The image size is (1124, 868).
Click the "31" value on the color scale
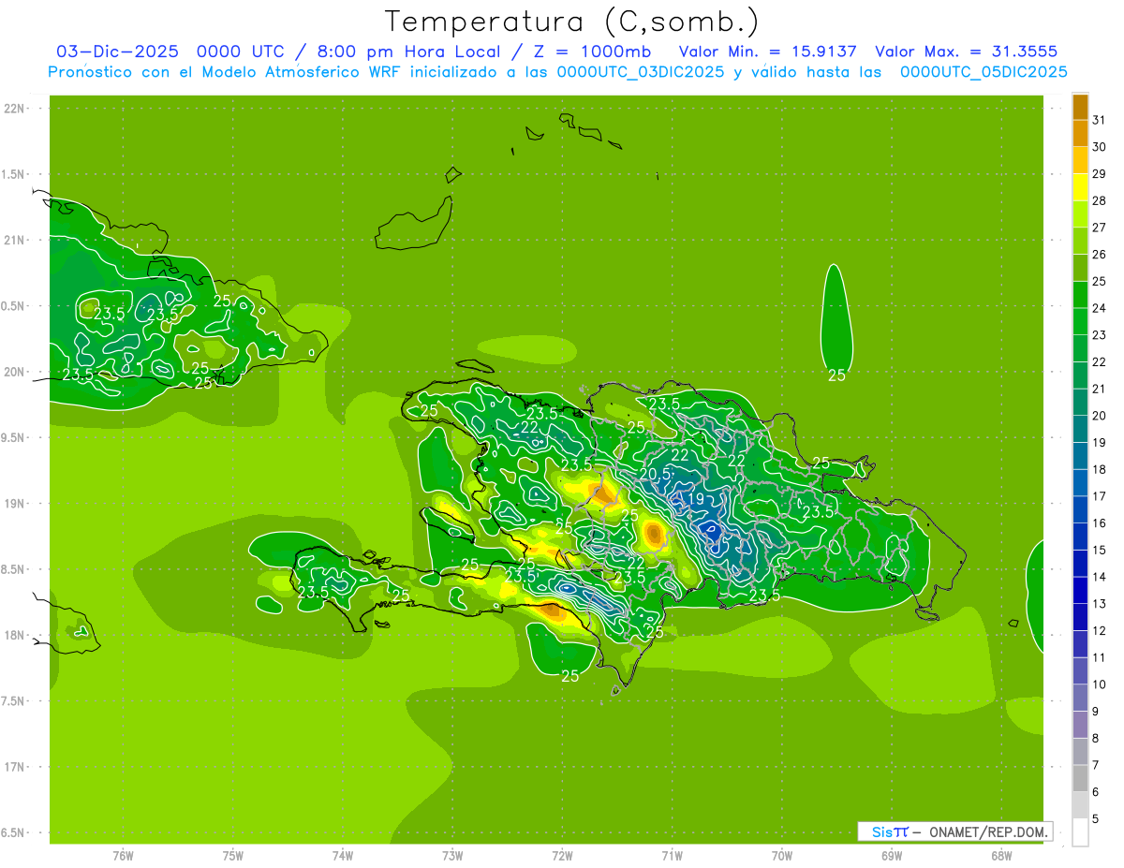click(x=1100, y=120)
